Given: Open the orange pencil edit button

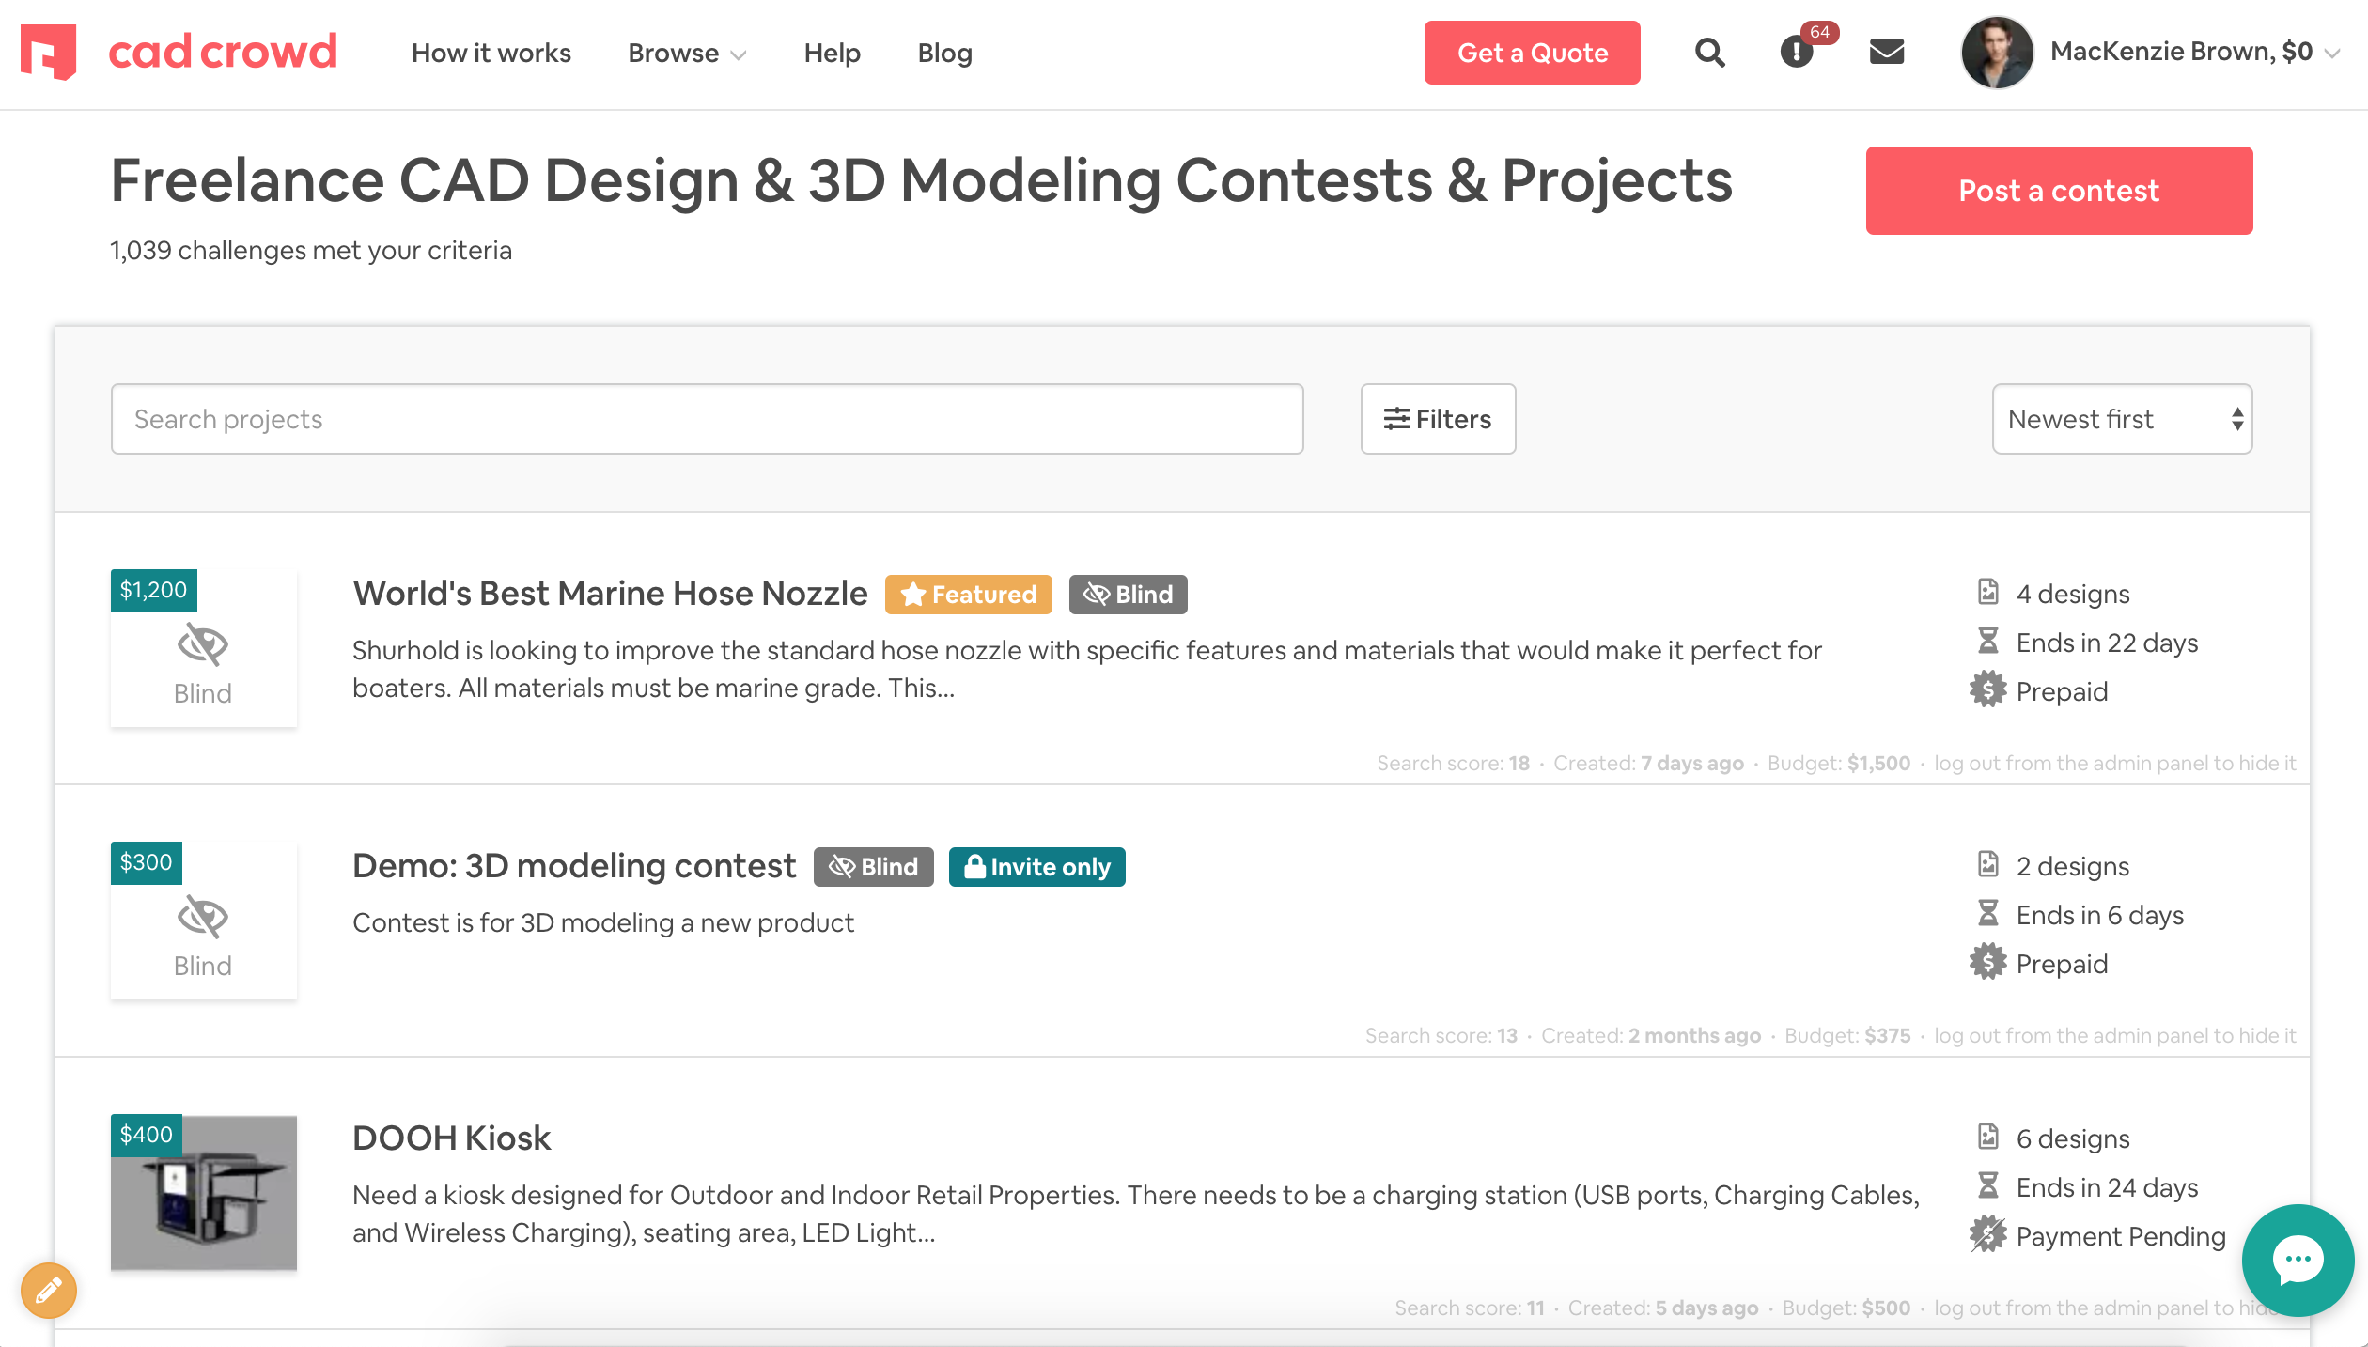Looking at the screenshot, I should (x=47, y=1291).
